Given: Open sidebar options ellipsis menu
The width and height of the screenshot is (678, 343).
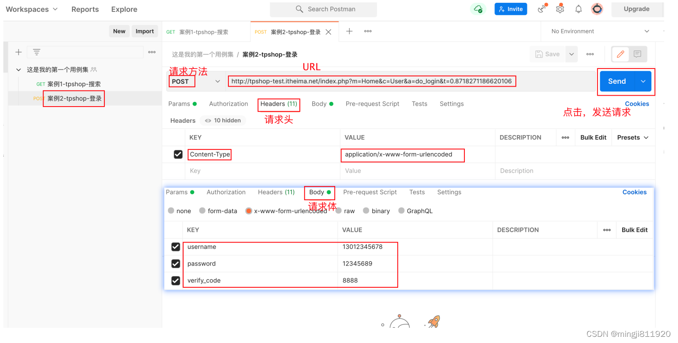Looking at the screenshot, I should point(152,52).
